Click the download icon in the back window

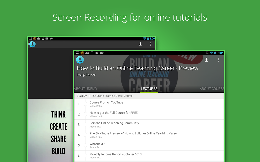(140, 44)
